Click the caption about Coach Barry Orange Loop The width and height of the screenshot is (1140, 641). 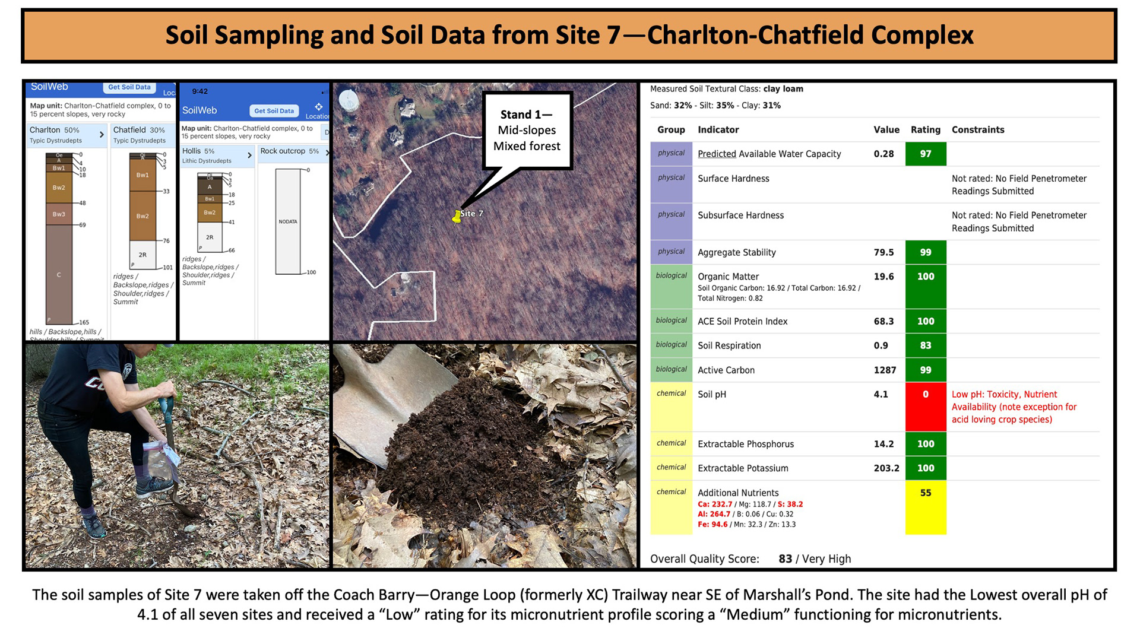tap(569, 604)
